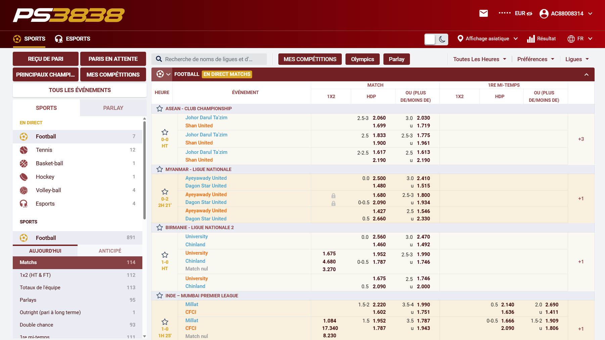Favorite Inde – Mumbai Premier League star
The height and width of the screenshot is (340, 605).
click(x=160, y=296)
